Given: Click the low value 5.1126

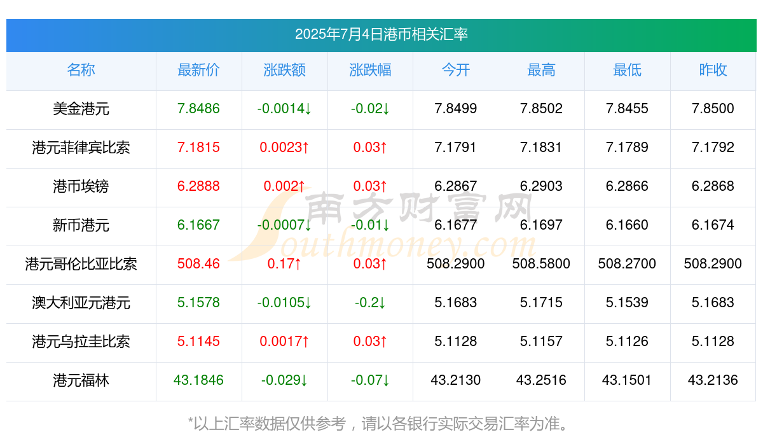Looking at the screenshot, I should [x=627, y=342].
